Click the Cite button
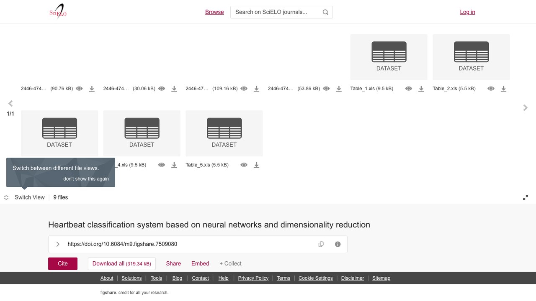Image resolution: width=536 pixels, height=301 pixels. [63, 264]
